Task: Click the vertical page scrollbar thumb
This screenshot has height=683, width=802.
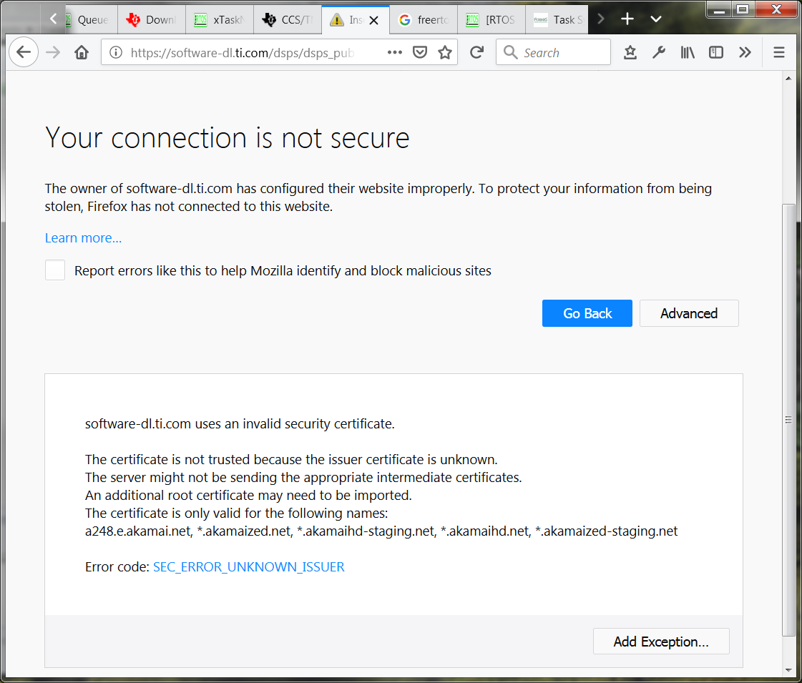Action: coord(788,420)
